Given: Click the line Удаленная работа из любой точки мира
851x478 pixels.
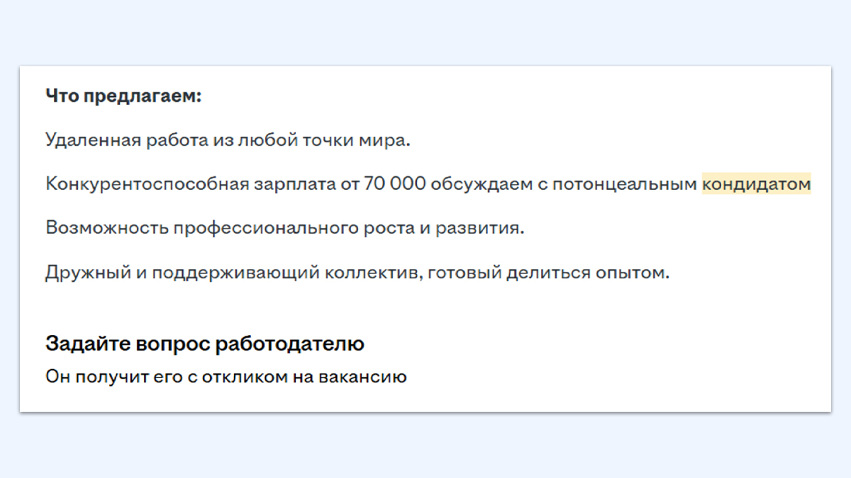Looking at the screenshot, I should [x=228, y=140].
